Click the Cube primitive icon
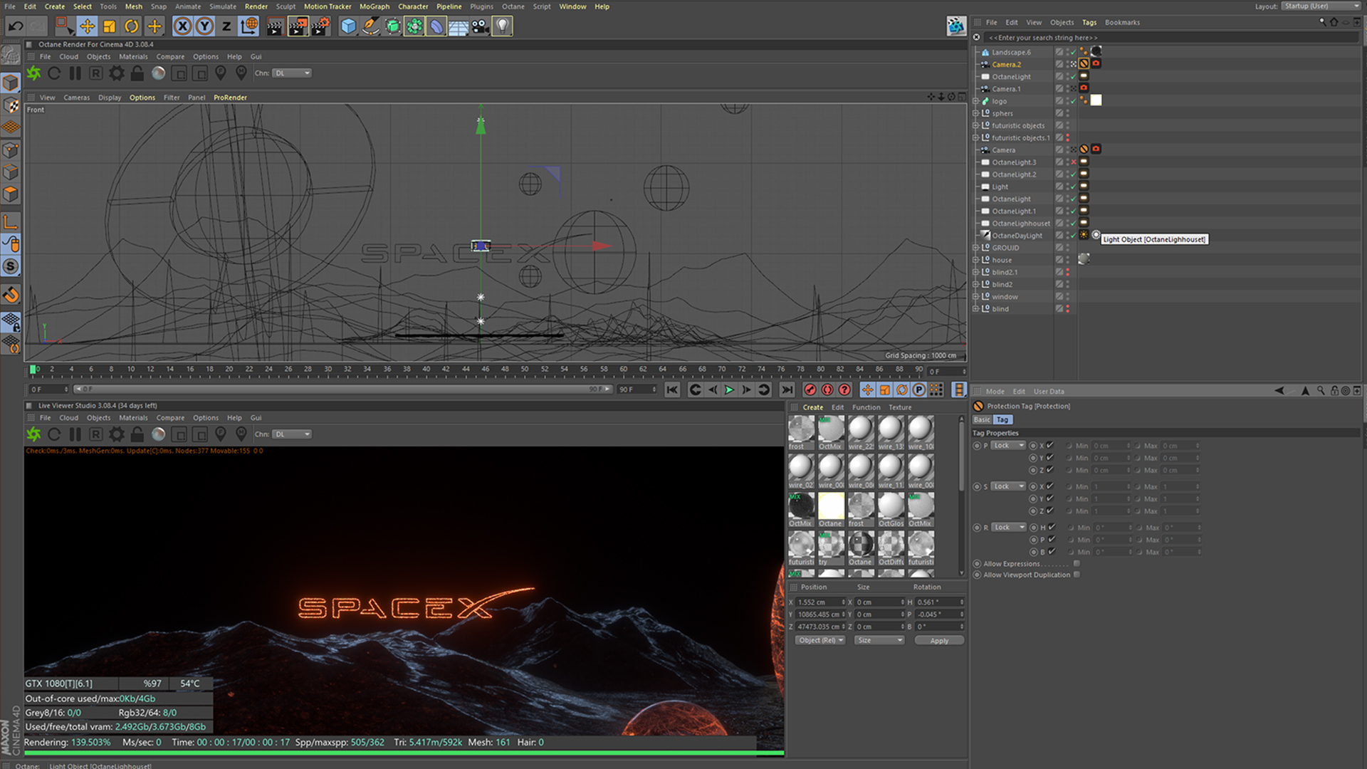Screen dimensions: 1367x769 (x=348, y=26)
